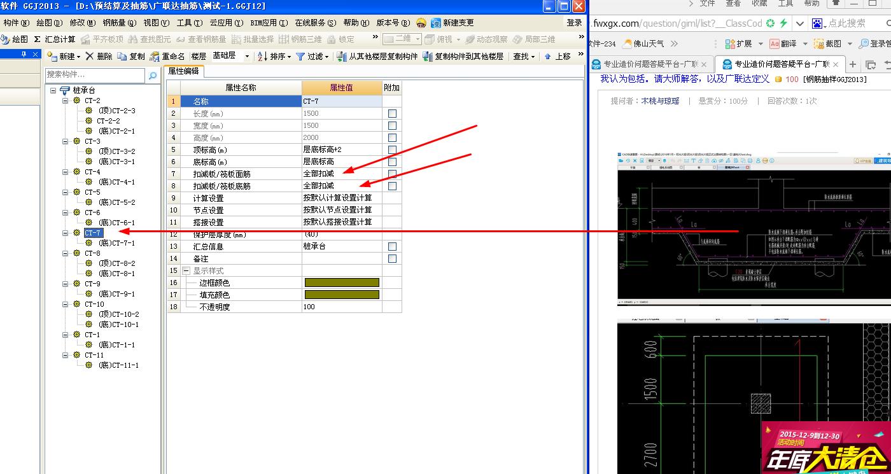Image resolution: width=891 pixels, height=474 pixels.
Task: Click browser 翻译 translate icon
Action: click(x=775, y=43)
